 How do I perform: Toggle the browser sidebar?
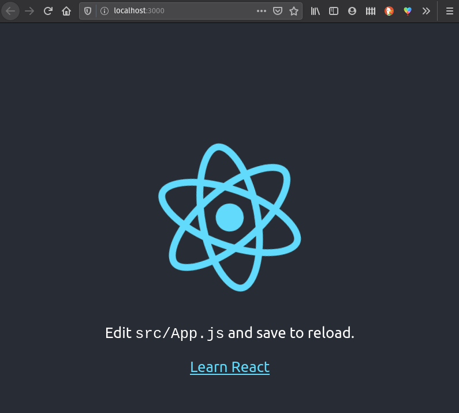click(x=334, y=11)
